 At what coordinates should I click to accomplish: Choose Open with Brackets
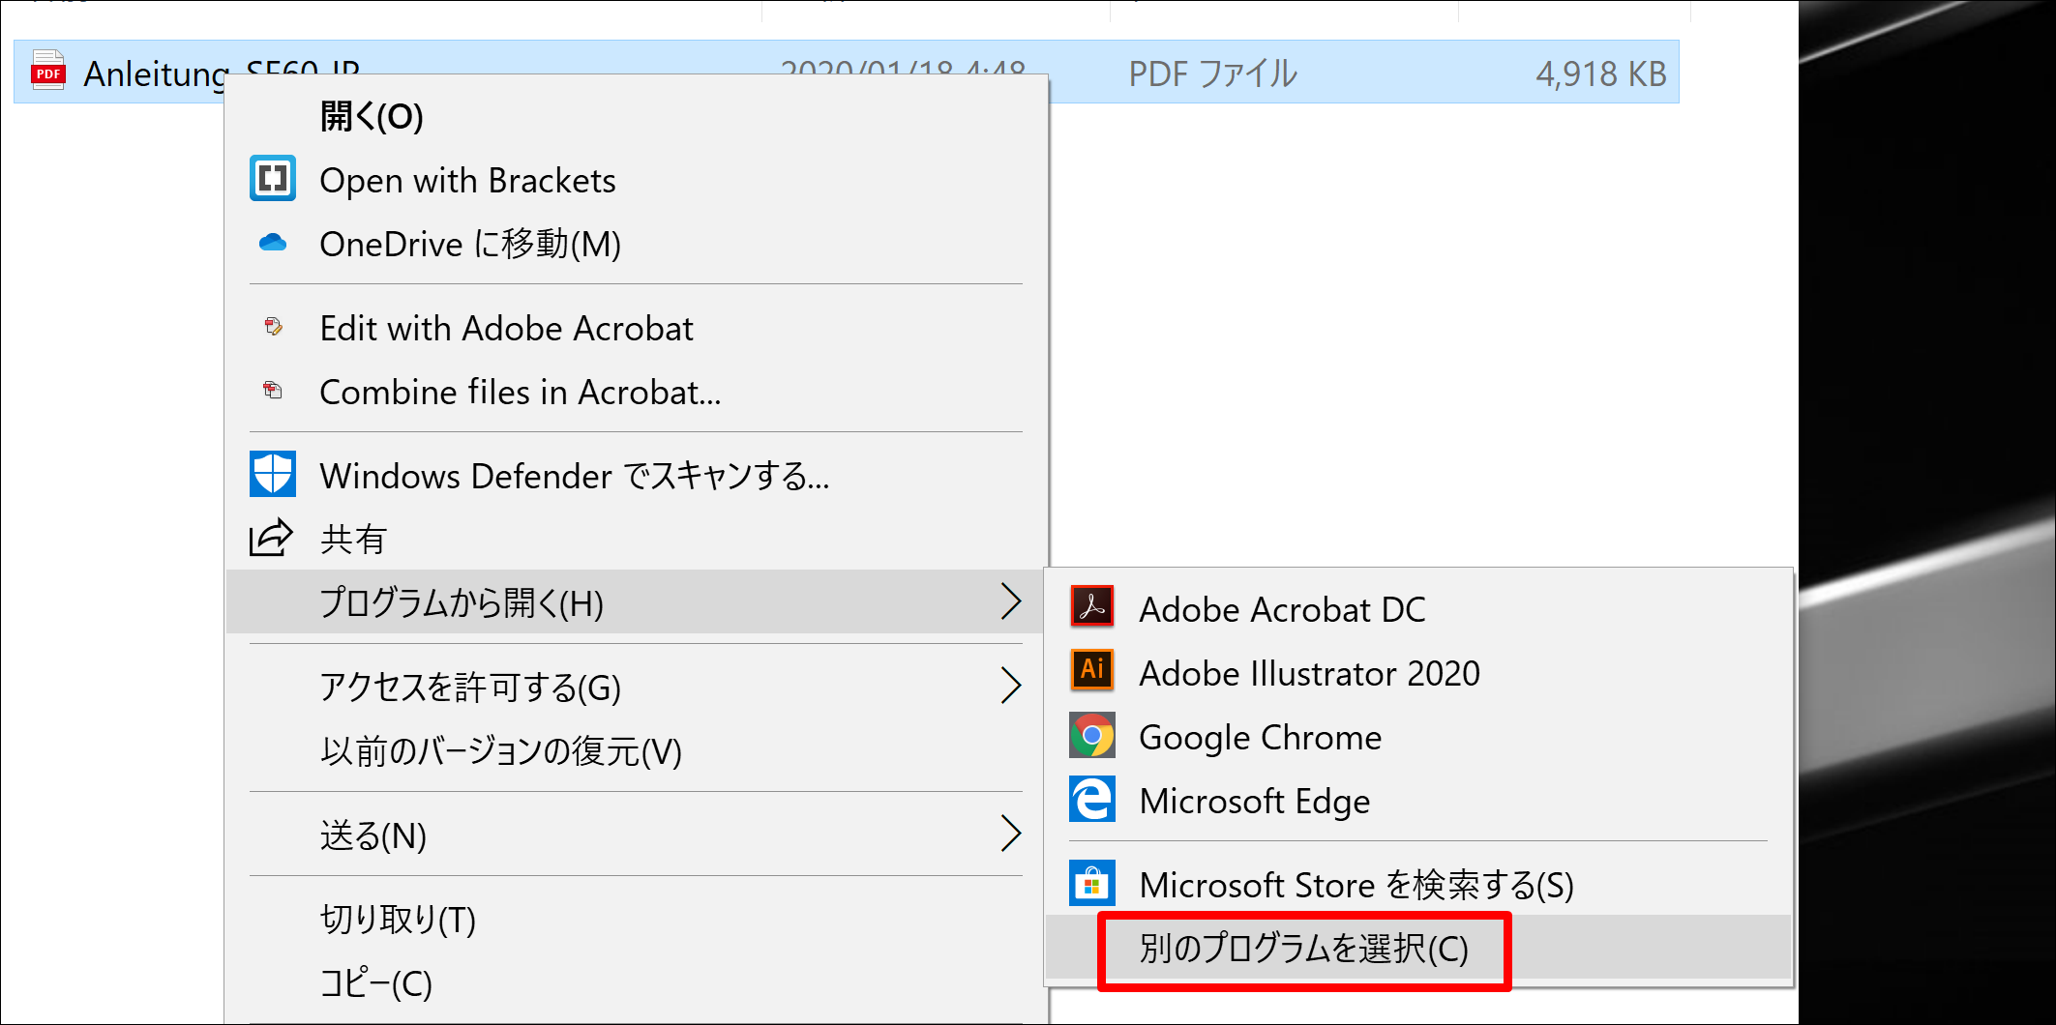click(637, 180)
